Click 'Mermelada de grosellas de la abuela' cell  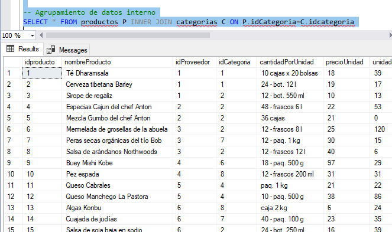click(117, 129)
